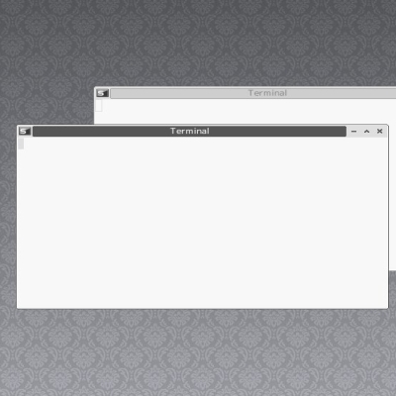The image size is (396, 396).
Task: Maximize the front Terminal window
Action: click(366, 131)
